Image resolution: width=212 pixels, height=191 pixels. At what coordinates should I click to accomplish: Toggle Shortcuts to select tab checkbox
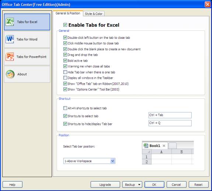tap(65, 116)
